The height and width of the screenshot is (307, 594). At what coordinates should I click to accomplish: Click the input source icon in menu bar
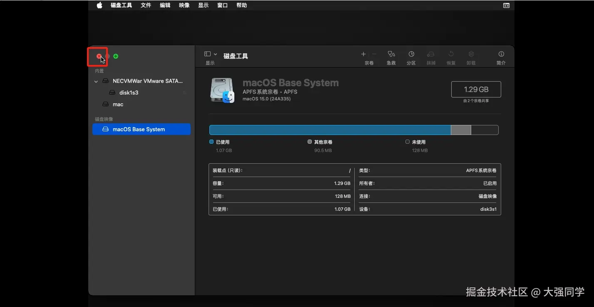tap(506, 5)
